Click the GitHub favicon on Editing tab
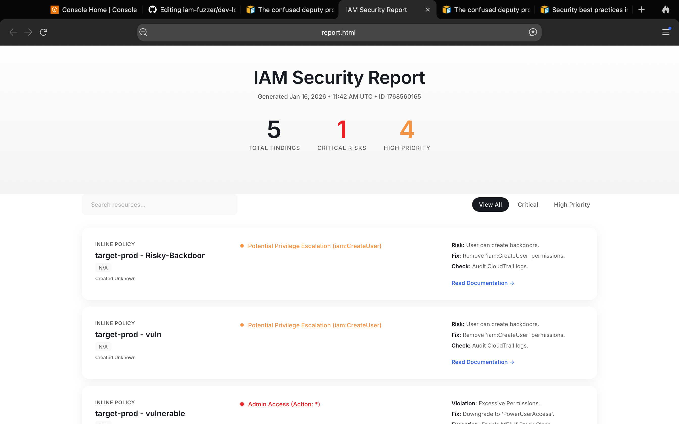The image size is (679, 424). (x=152, y=10)
